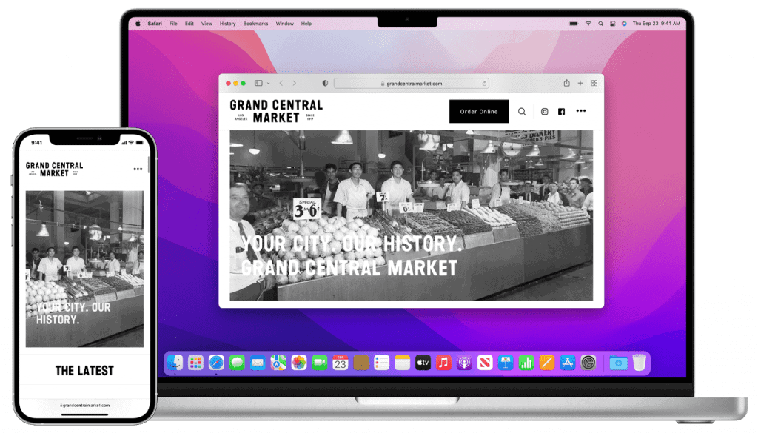Open Podcasts app in the Dock
Viewport: 758px width, 433px height.
[464, 363]
